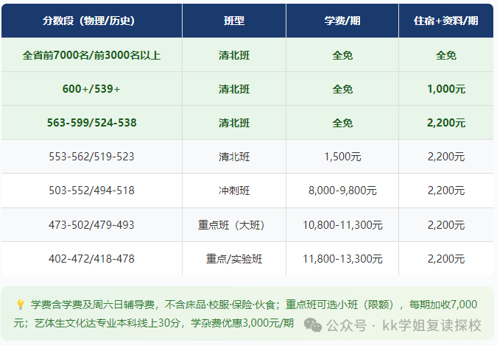Click 清北班 in the 553-562/519-523 row
The width and height of the screenshot is (497, 345).
(234, 157)
